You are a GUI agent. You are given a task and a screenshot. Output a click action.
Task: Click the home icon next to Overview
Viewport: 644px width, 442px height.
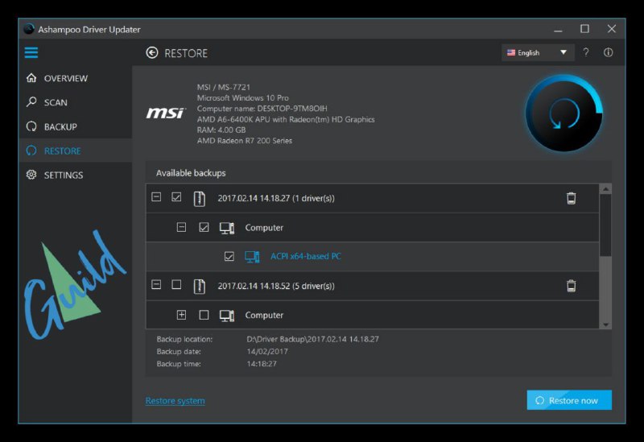[x=31, y=78]
